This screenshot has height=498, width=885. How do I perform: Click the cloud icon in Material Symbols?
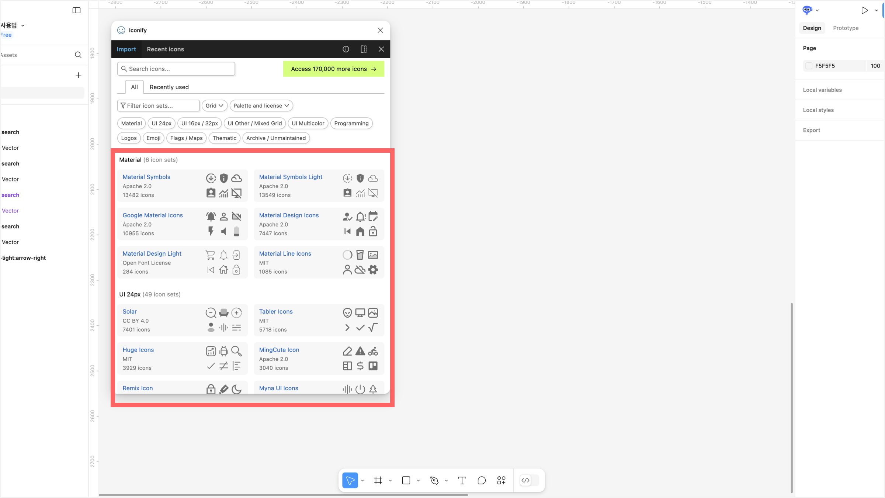(237, 179)
